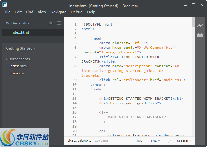The width and height of the screenshot is (207, 147).
Task: Open the Debug menu
Action: (x=77, y=12)
